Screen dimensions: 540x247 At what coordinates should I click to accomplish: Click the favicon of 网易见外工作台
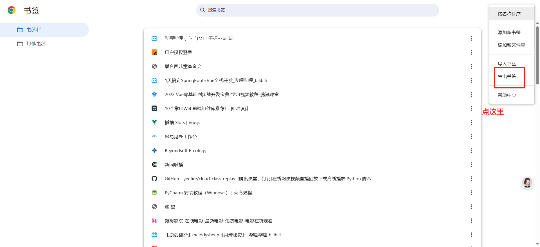(x=154, y=136)
